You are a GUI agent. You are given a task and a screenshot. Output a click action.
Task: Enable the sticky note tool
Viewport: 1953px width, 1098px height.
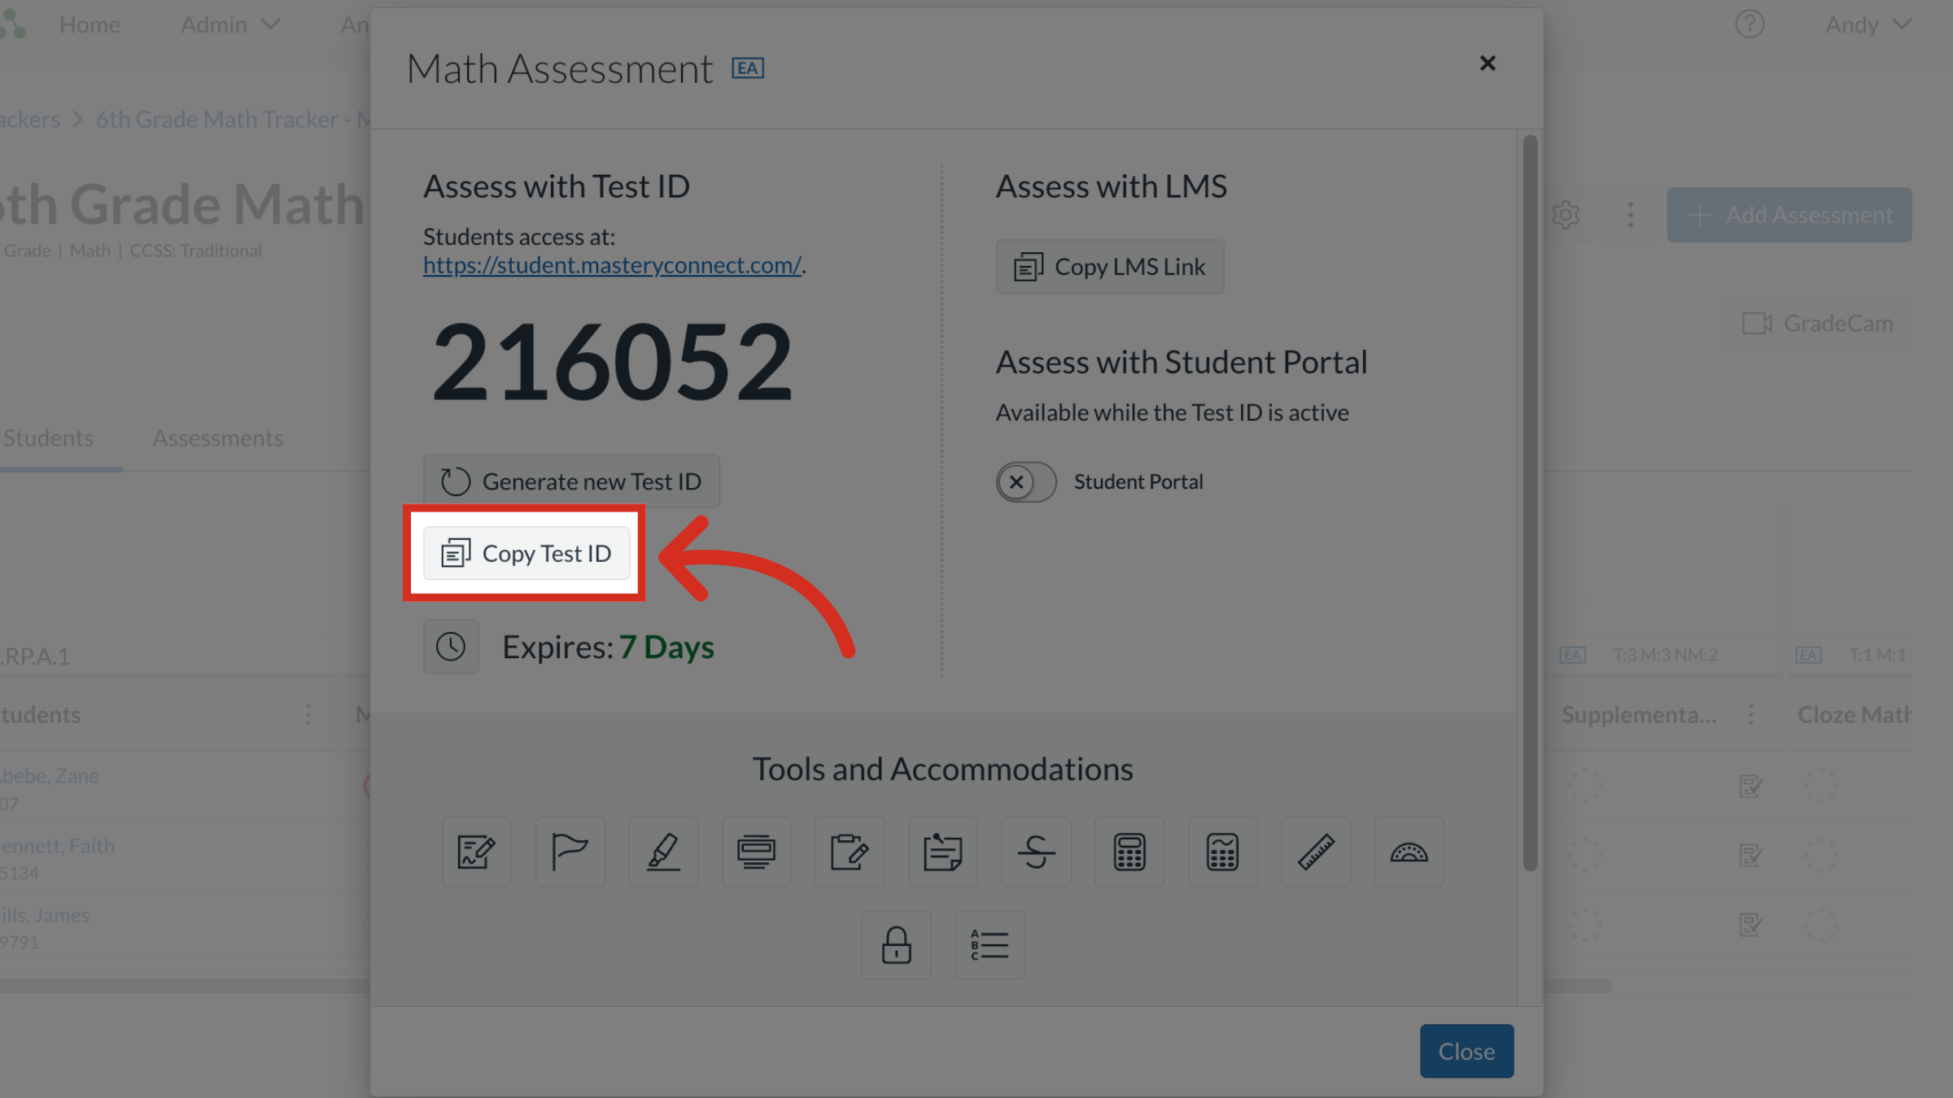(x=943, y=852)
